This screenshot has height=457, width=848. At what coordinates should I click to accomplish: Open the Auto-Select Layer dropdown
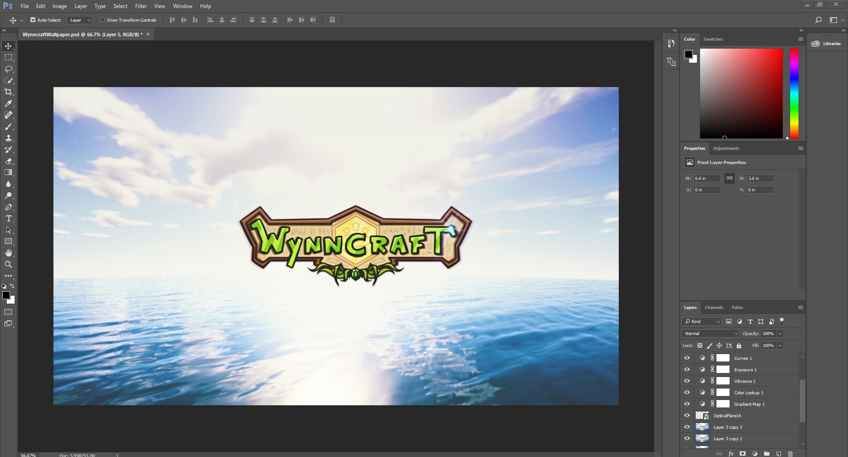click(80, 20)
